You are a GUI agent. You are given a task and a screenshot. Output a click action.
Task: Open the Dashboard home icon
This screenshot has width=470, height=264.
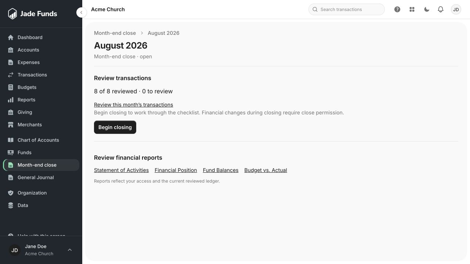pos(11,37)
